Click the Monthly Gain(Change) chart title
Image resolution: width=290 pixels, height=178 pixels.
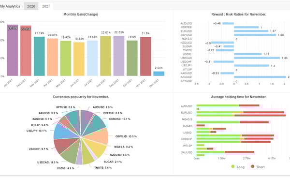coord(81,15)
